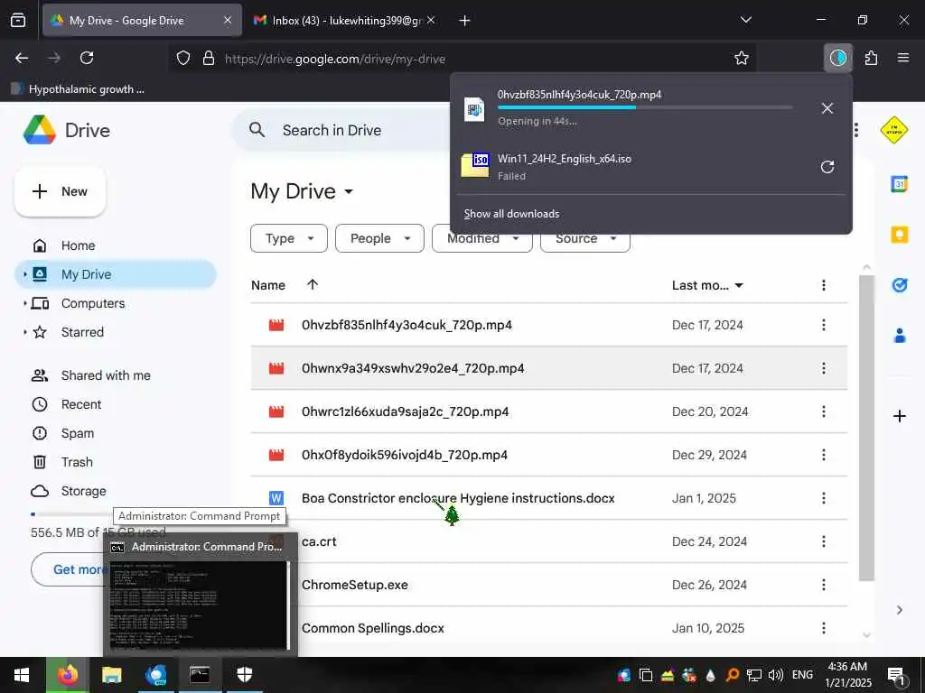Open more actions for Common Spellings.docx
This screenshot has height=693, width=925.
pos(824,628)
